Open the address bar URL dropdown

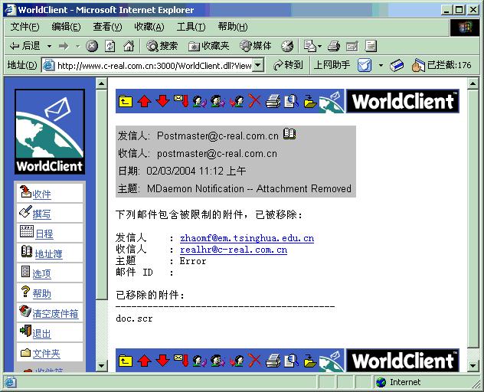(x=258, y=65)
